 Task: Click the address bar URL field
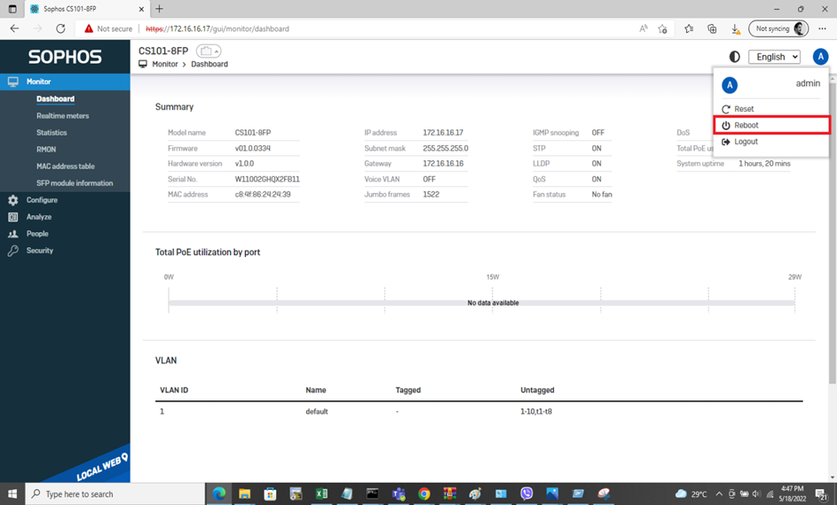(x=355, y=28)
